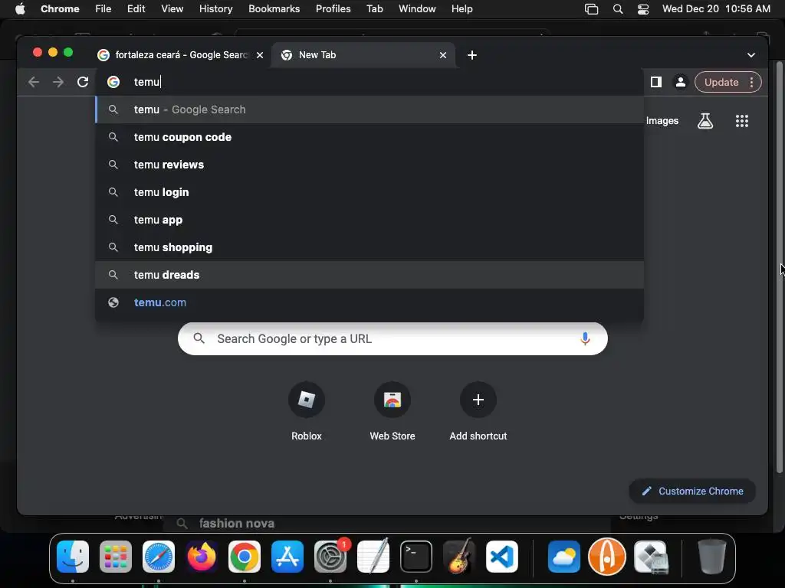Select suggestion temu shopping
785x588 pixels.
point(370,247)
